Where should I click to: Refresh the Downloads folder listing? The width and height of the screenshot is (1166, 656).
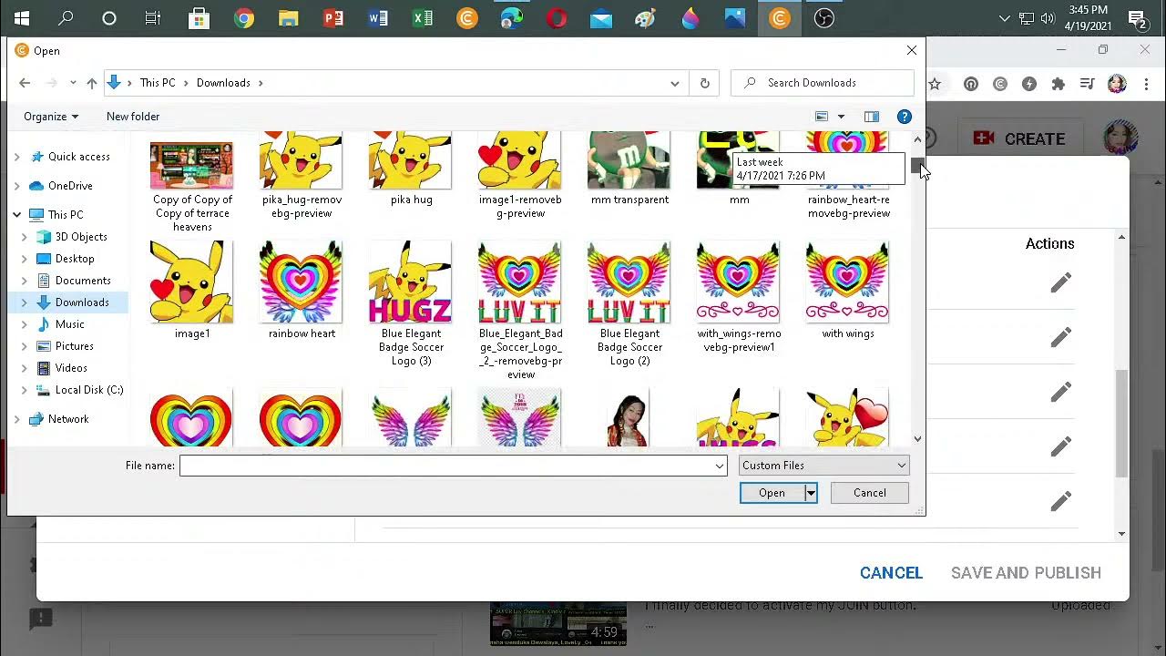704,83
